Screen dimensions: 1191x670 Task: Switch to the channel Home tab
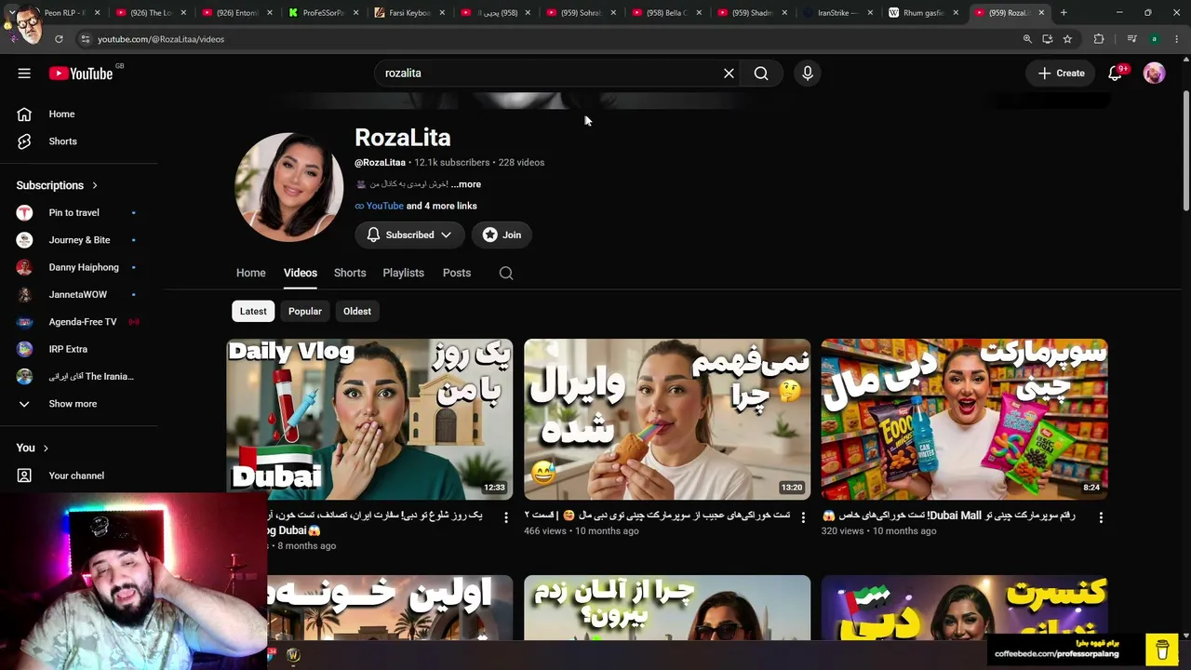pyautogui.click(x=251, y=273)
